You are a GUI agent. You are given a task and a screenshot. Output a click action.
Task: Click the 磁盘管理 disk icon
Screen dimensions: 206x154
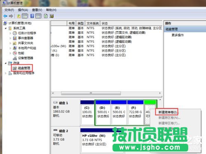[15, 68]
